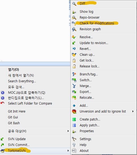Click the Update to revision arrow icon

click(74, 43)
